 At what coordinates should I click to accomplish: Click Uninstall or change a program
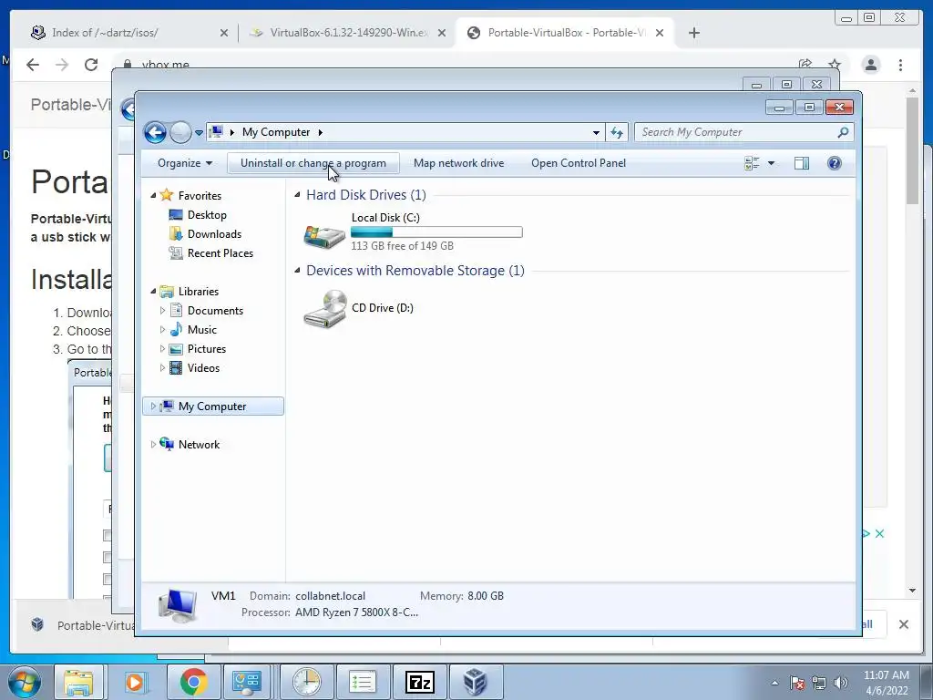313,163
